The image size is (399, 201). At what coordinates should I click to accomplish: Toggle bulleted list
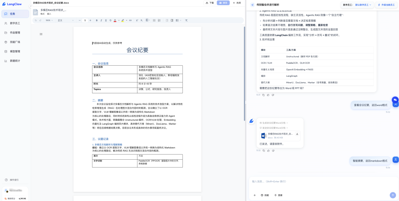pyautogui.click(x=154, y=20)
